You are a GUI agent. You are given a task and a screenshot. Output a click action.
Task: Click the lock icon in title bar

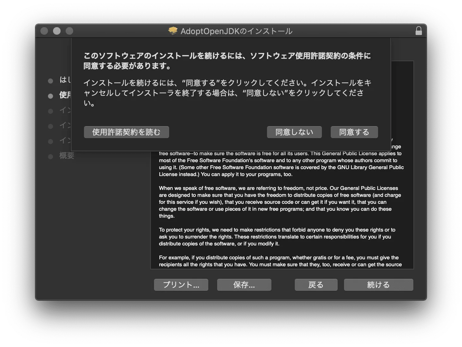click(418, 31)
